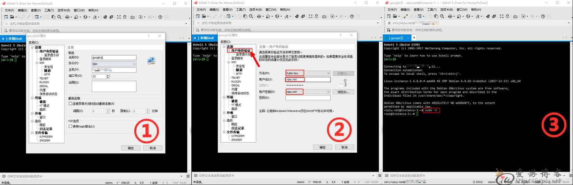
Task: Click the copy icon in first window toolbar
Action: click(x=53, y=17)
